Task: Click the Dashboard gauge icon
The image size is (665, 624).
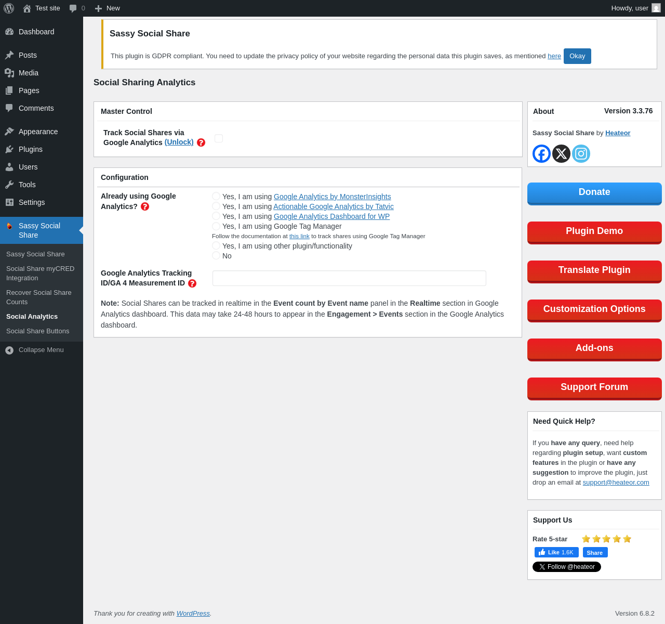Action: tap(9, 32)
